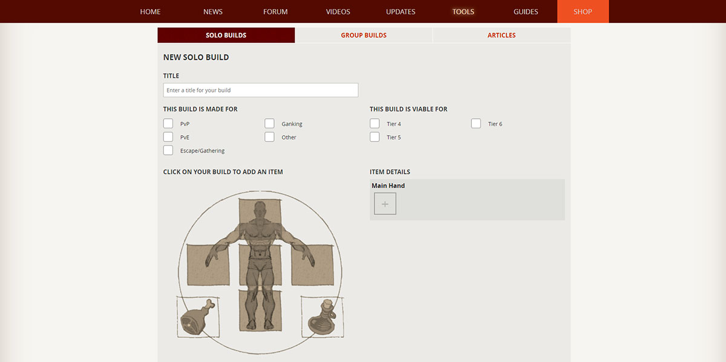Enable the Ganking checkbox
The width and height of the screenshot is (726, 362).
(x=269, y=123)
